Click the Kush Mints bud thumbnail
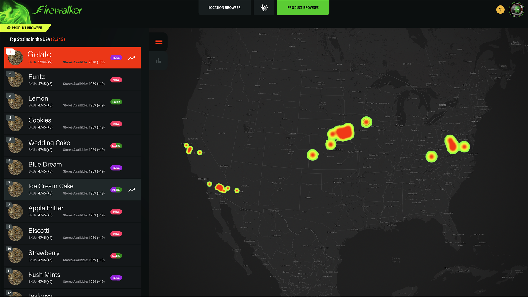 [15, 277]
